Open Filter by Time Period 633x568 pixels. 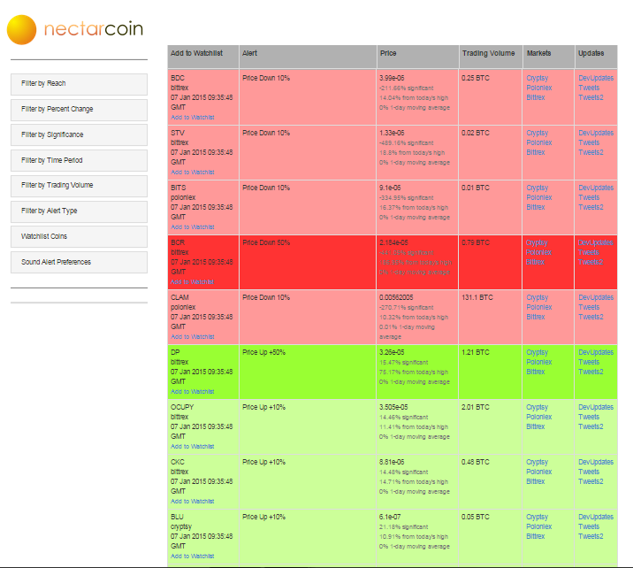pos(80,161)
